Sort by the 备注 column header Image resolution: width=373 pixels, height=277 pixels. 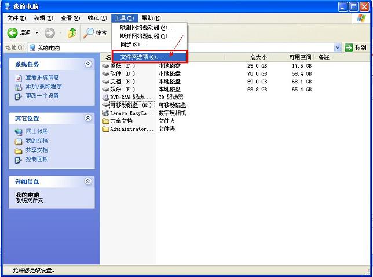[x=324, y=57]
